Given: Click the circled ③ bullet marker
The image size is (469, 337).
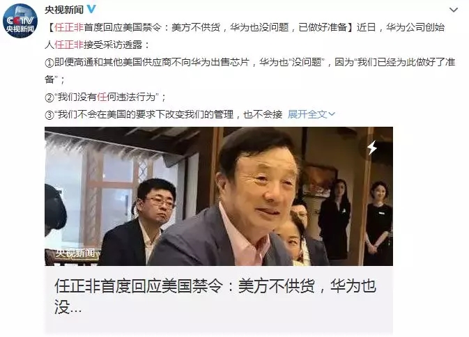Looking at the screenshot, I should point(49,115).
